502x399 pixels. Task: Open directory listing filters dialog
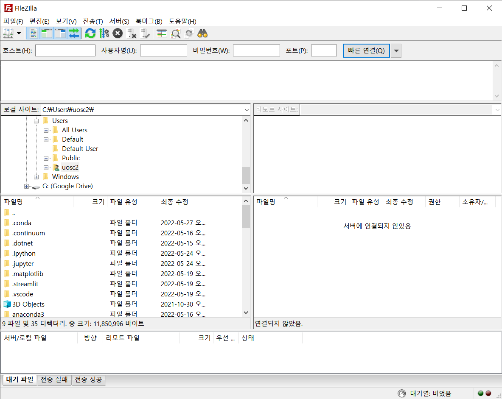click(162, 33)
